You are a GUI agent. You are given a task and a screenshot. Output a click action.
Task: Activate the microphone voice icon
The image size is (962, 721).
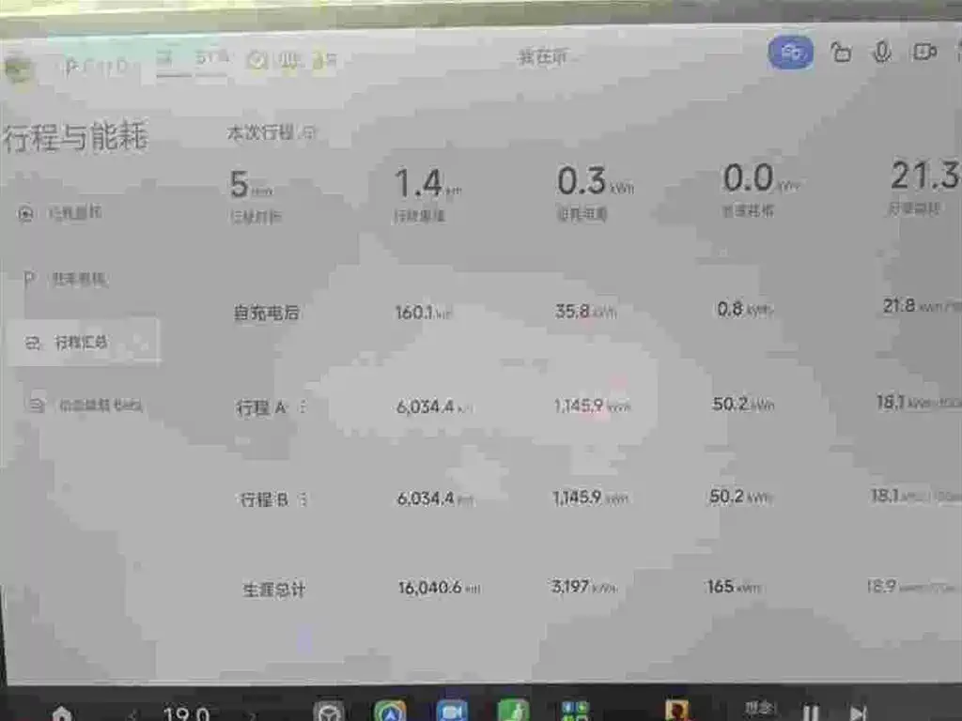pos(881,53)
